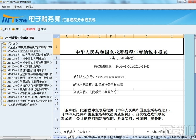This screenshot has width=196, height=140.
Task: Open the 关闭(I) menu
Action: tap(30, 7)
